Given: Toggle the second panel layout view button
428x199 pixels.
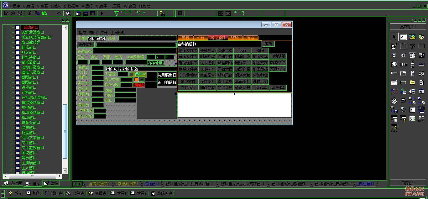Looking at the screenshot, I should tap(85, 13).
